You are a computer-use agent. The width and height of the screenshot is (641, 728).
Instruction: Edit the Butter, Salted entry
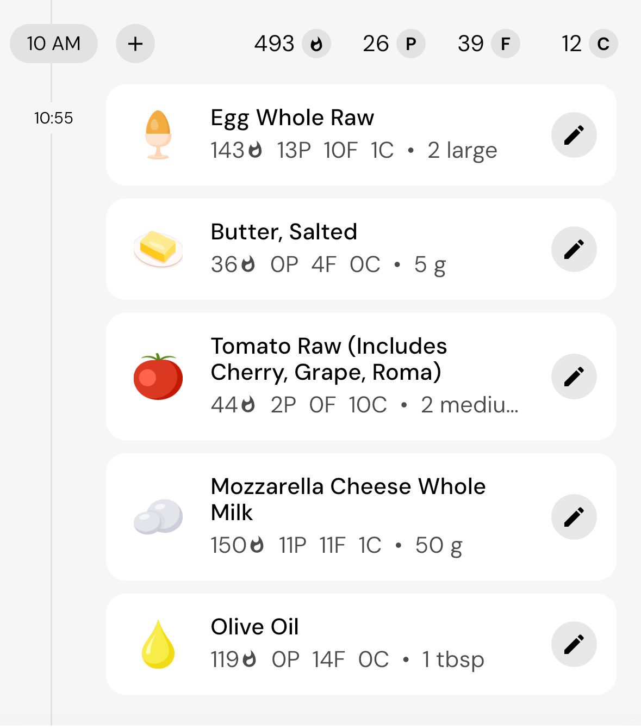[574, 249]
